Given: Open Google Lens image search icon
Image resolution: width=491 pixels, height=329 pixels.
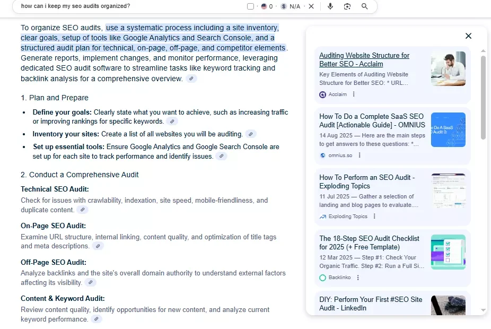Looking at the screenshot, I should coord(347,7).
